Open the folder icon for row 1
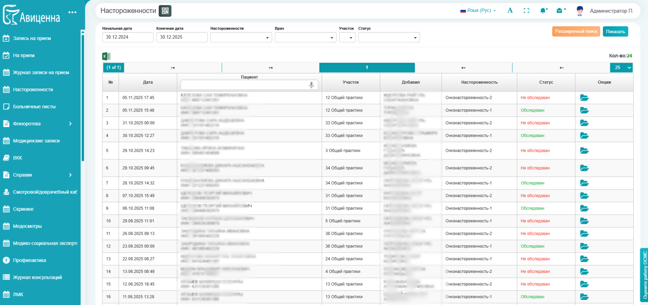 (x=584, y=98)
